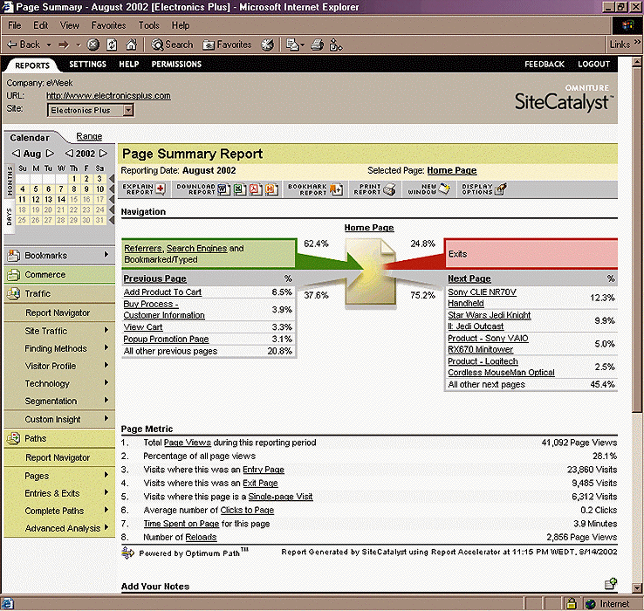Click the Selected Page Home Page link
This screenshot has width=644, height=611.
452,170
